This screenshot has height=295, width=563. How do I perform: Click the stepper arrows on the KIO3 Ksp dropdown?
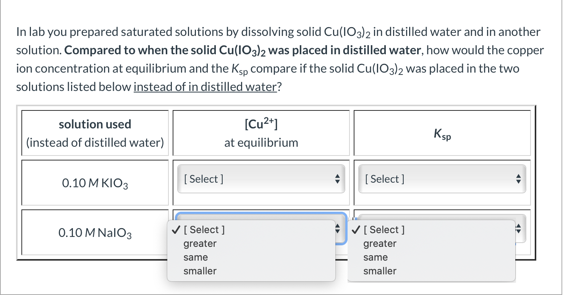coord(518,178)
